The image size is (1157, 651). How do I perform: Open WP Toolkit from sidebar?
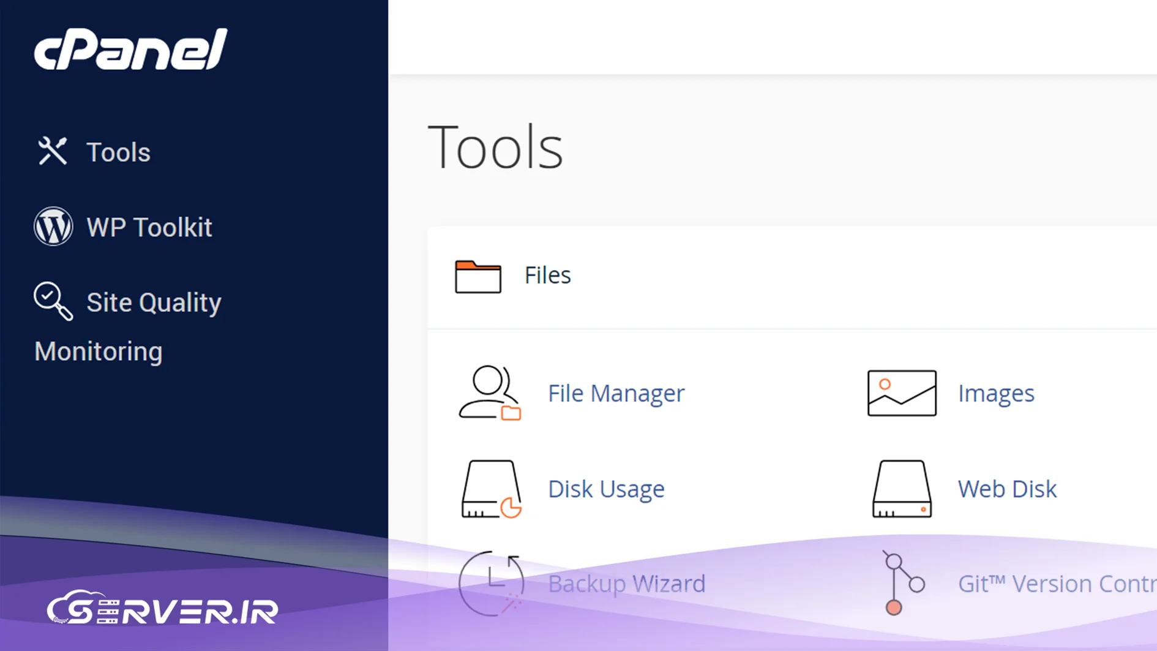pos(149,227)
